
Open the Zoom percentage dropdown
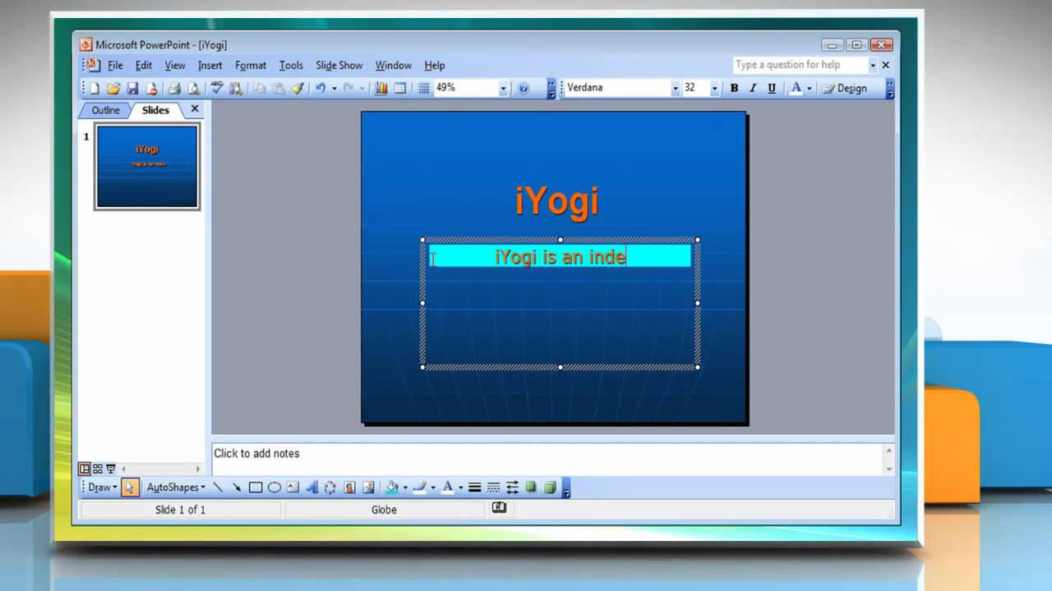point(503,88)
